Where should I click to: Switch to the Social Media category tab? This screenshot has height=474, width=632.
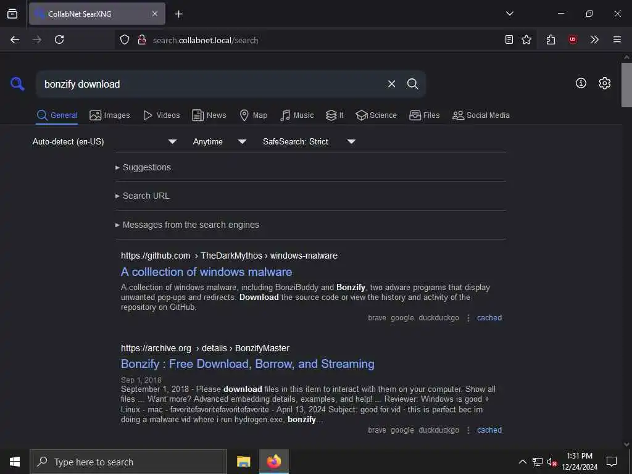481,115
